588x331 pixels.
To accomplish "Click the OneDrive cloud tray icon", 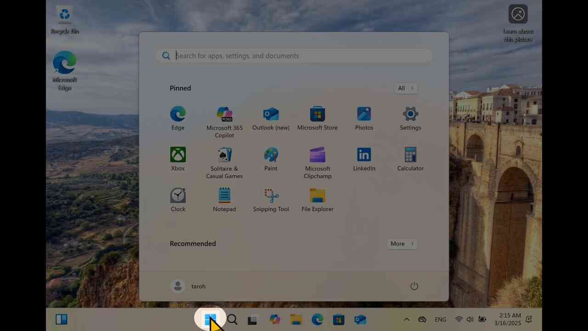I will point(422,319).
